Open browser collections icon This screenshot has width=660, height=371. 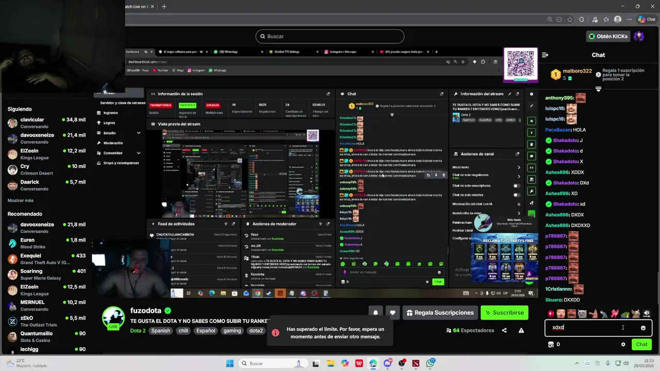click(x=606, y=20)
